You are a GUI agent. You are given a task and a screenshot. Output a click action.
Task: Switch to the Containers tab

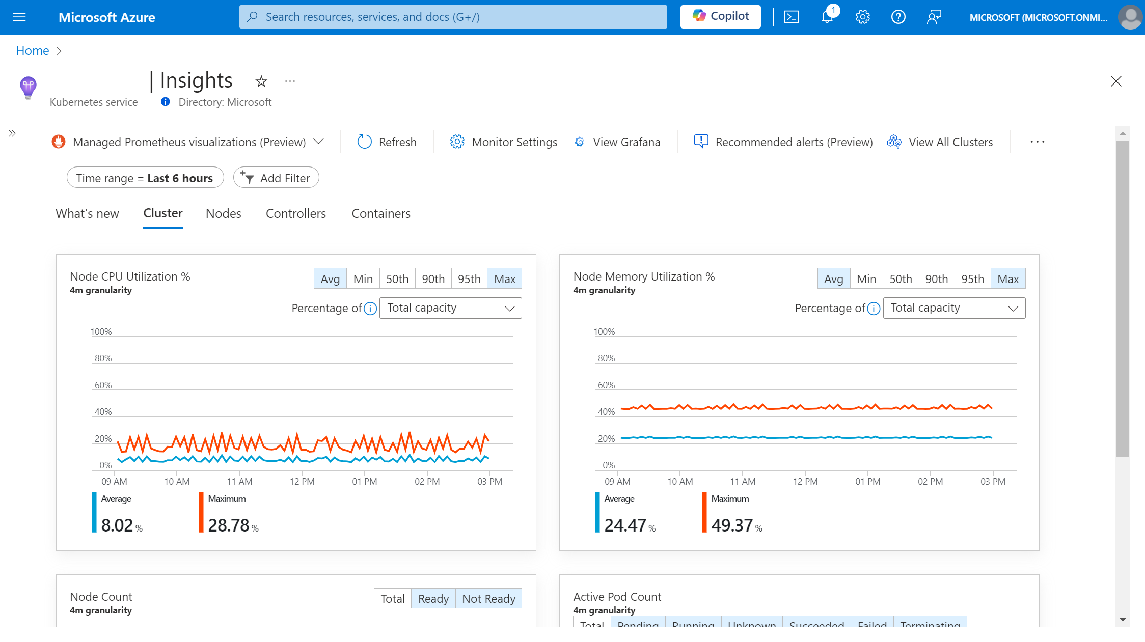tap(381, 213)
